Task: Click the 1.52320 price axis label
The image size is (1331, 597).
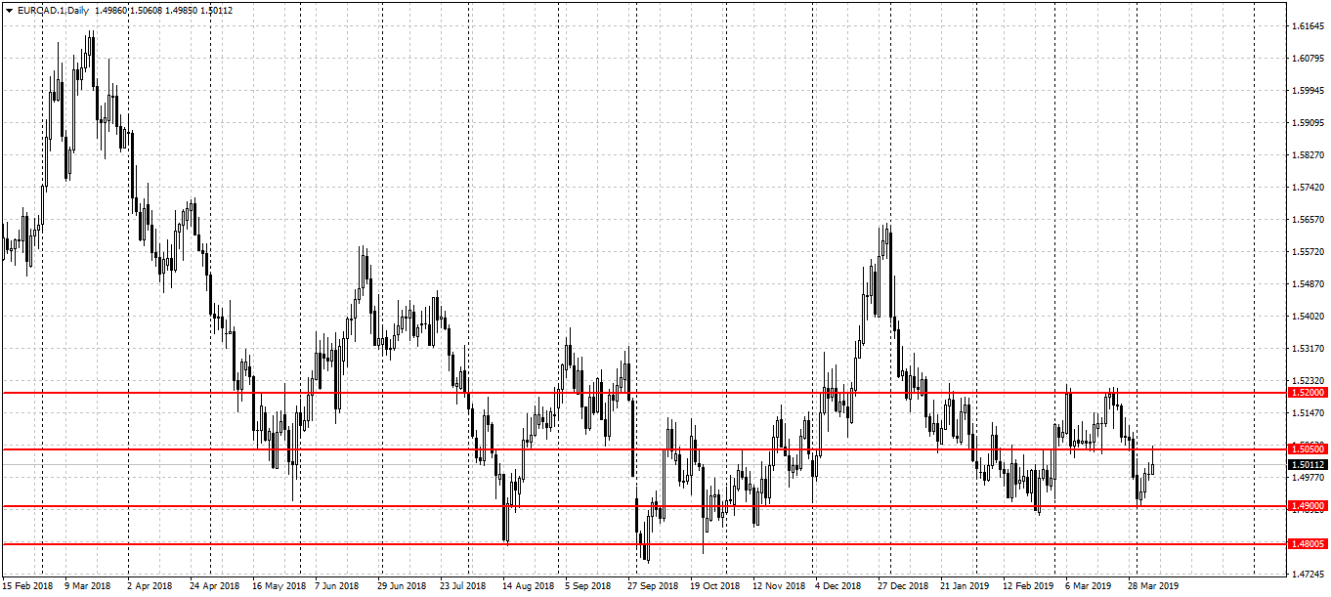Action: [x=1308, y=381]
